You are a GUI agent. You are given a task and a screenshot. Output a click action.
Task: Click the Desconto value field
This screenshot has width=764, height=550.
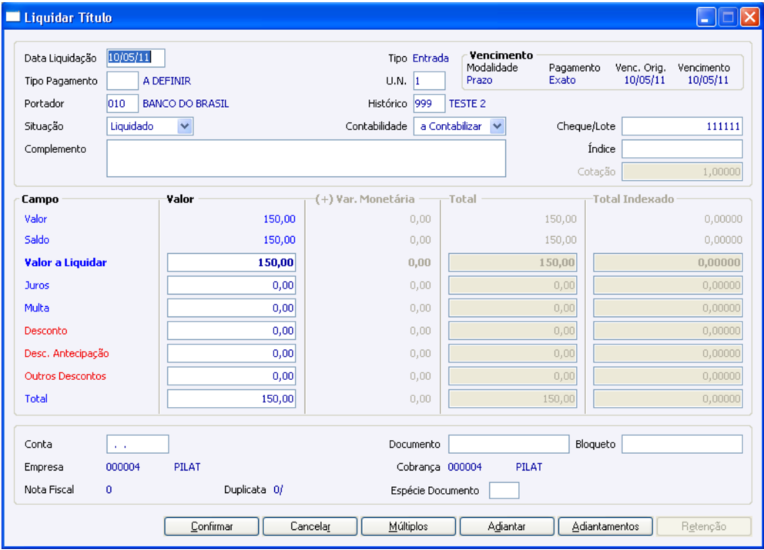232,331
